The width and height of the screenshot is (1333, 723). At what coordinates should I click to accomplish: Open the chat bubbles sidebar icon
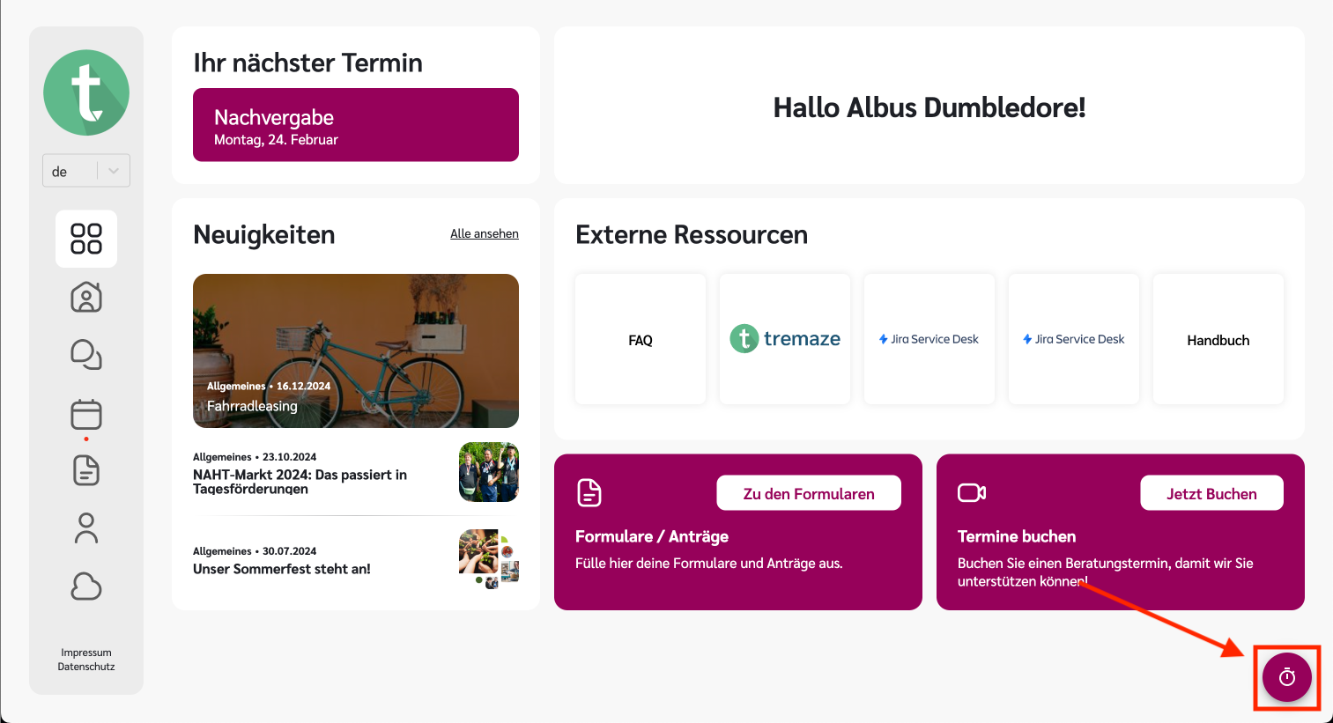[x=86, y=354]
